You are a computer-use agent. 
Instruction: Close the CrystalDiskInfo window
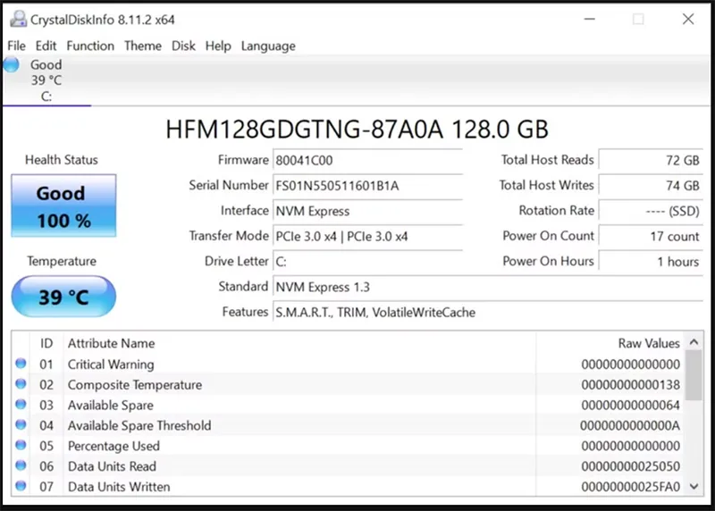[x=688, y=19]
